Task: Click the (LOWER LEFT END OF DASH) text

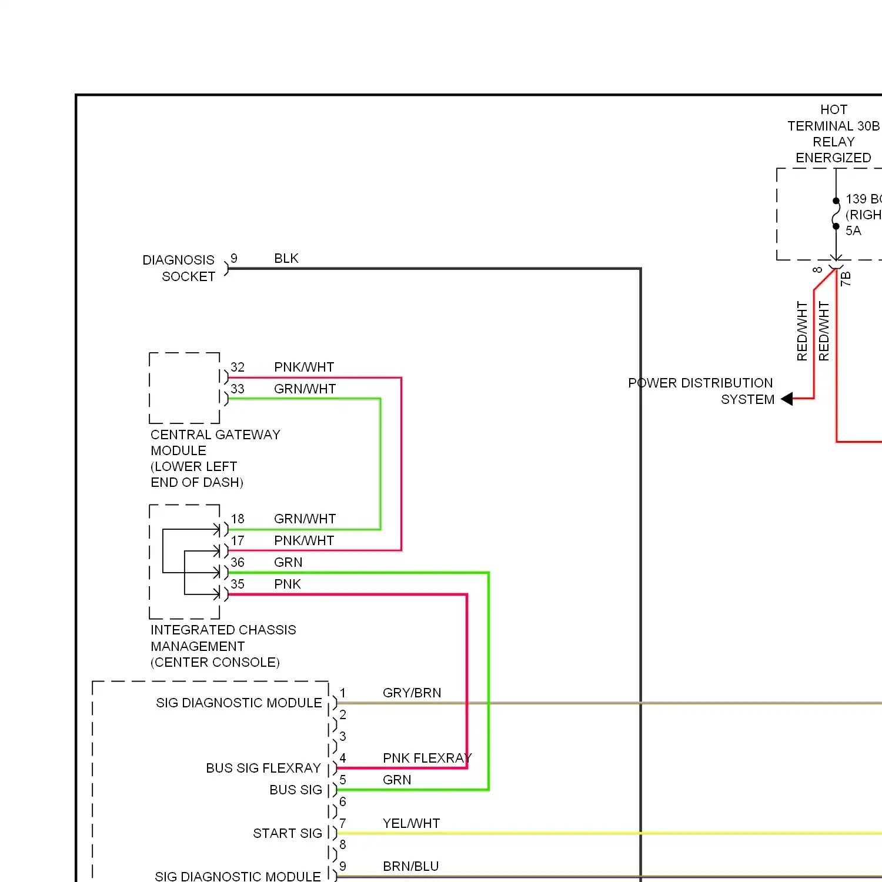Action: [x=197, y=474]
